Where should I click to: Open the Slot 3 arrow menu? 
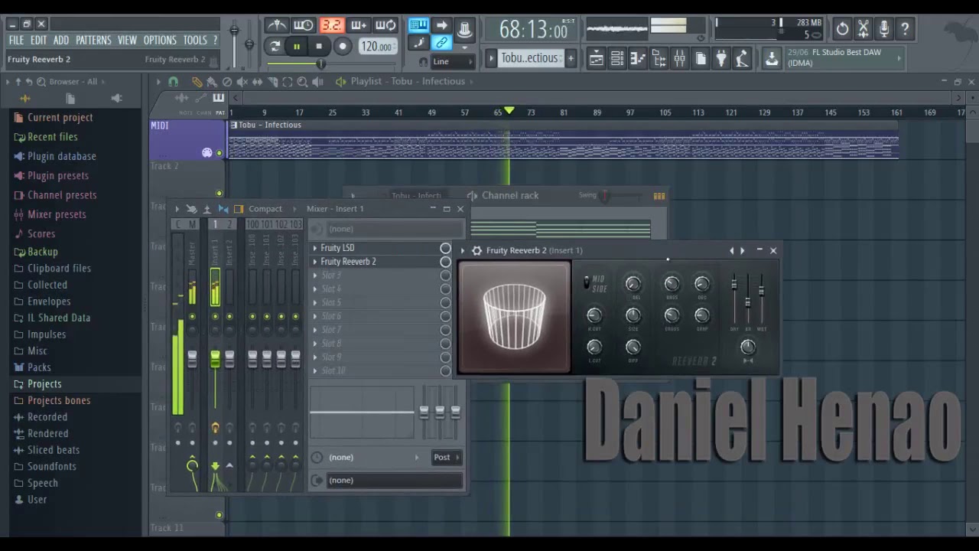click(314, 275)
